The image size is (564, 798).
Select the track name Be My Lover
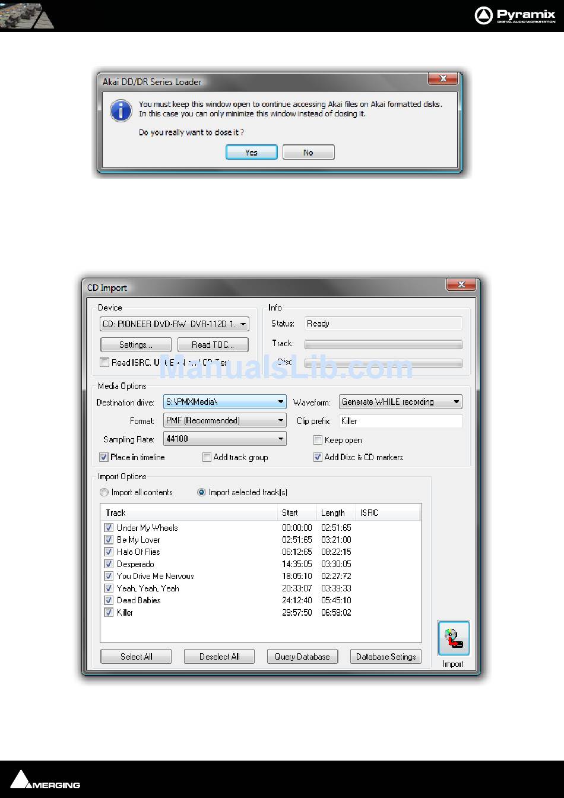[138, 540]
